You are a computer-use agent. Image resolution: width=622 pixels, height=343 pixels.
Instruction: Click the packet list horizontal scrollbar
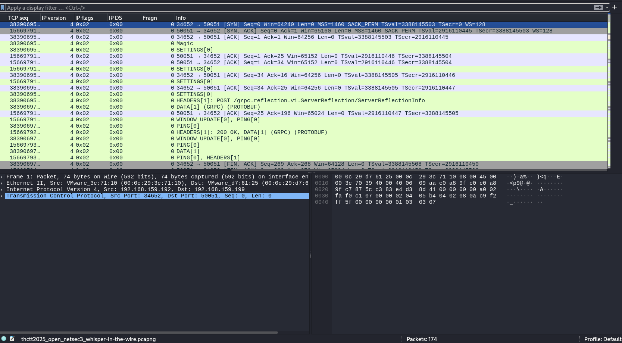(x=419, y=170)
